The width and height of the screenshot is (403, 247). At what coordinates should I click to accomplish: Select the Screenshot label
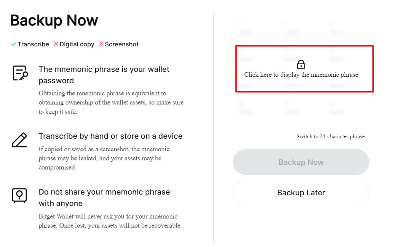[x=122, y=44]
